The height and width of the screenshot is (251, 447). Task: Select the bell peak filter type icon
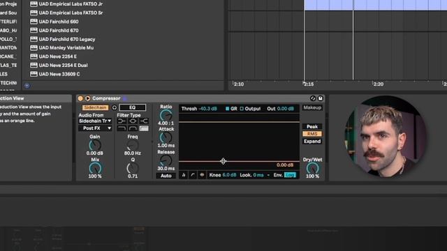[x=133, y=121]
